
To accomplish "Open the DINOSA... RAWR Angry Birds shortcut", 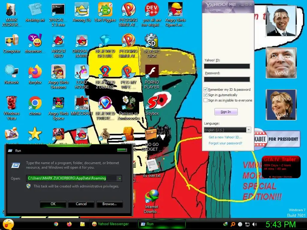I will tap(82, 41).
